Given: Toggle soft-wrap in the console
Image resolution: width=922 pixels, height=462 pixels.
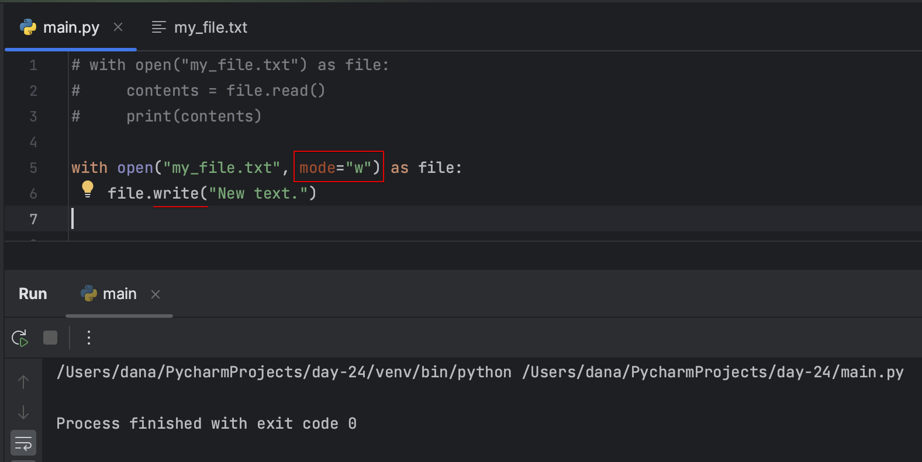Looking at the screenshot, I should (23, 443).
